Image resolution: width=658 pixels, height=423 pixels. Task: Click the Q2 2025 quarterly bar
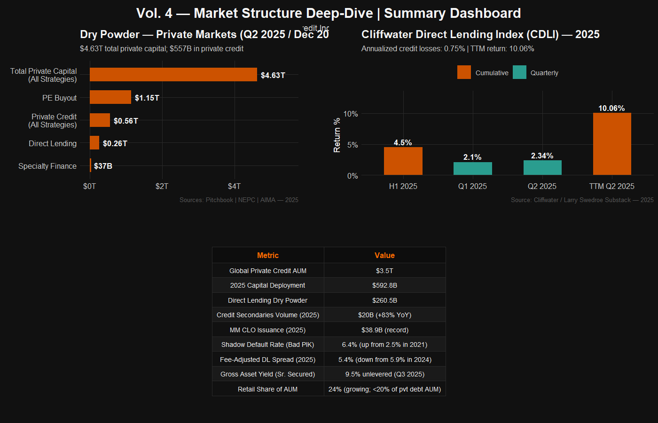tap(542, 168)
